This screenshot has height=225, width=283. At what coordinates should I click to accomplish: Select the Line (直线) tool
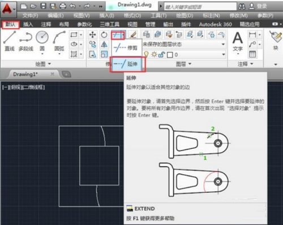(x=10, y=41)
